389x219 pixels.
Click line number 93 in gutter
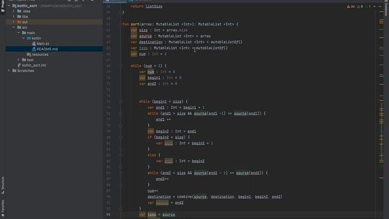tap(108, 215)
